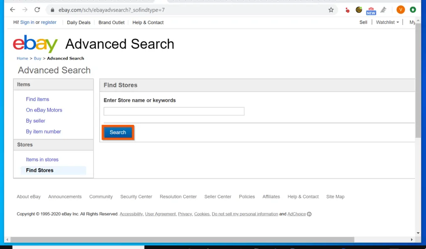Open Help & Contact footer link
The image size is (426, 249).
pos(303,197)
